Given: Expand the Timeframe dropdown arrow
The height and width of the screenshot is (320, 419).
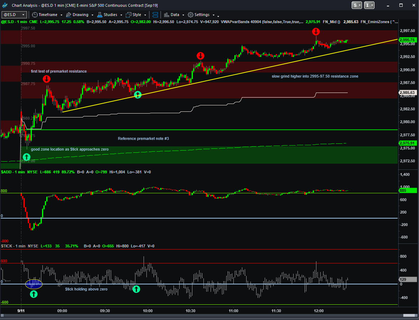Looking at the screenshot, I should click(61, 15).
